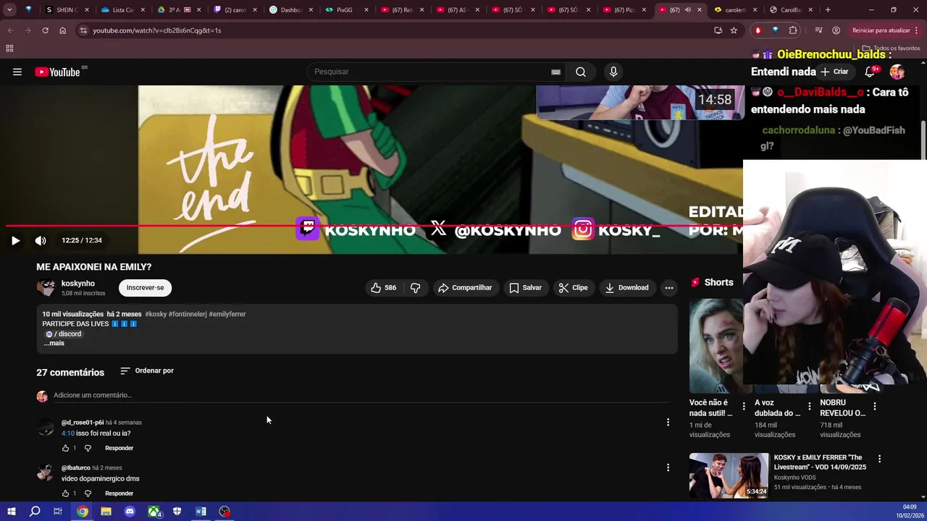Reply to the @lbaturco comment
The image size is (927, 521).
[119, 494]
